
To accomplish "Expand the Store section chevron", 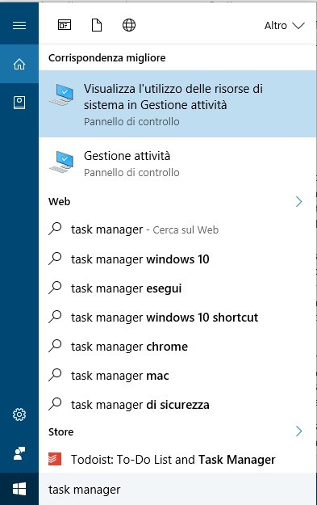I will pyautogui.click(x=299, y=431).
